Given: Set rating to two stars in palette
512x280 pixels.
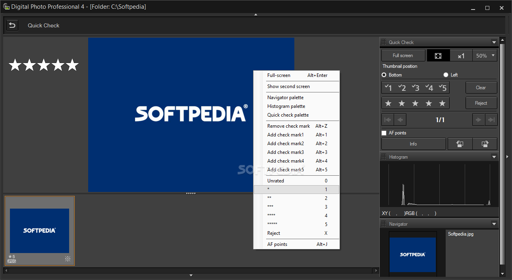Looking at the screenshot, I should pos(402,103).
